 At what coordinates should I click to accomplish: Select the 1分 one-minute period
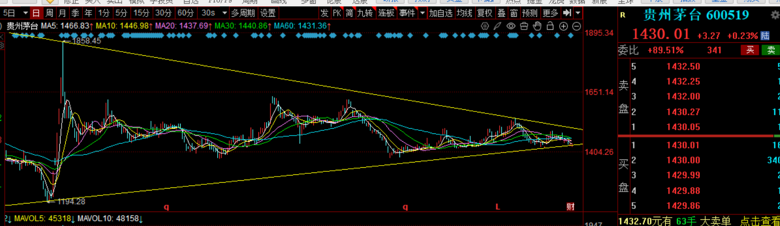click(x=104, y=13)
